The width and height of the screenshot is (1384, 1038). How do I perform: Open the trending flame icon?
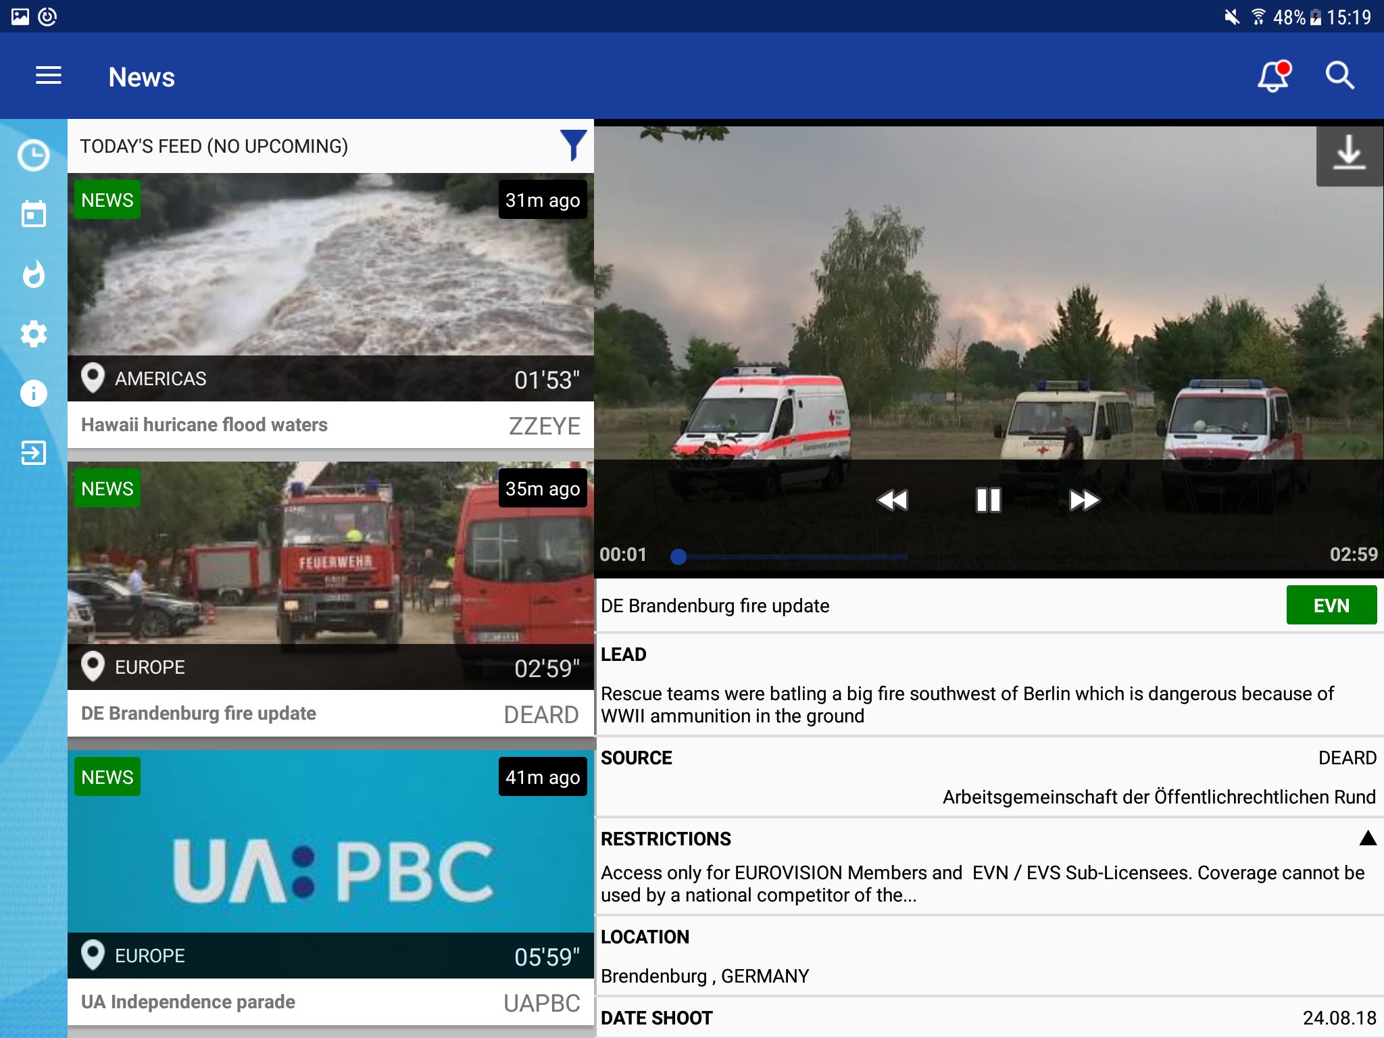33,274
